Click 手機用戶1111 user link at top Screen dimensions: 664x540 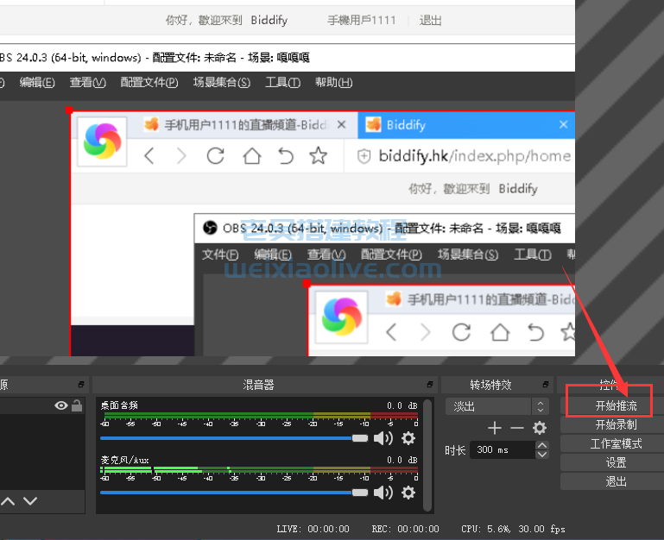pos(361,21)
